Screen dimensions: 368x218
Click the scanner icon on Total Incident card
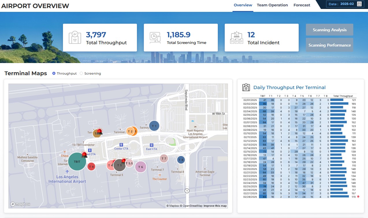point(237,37)
